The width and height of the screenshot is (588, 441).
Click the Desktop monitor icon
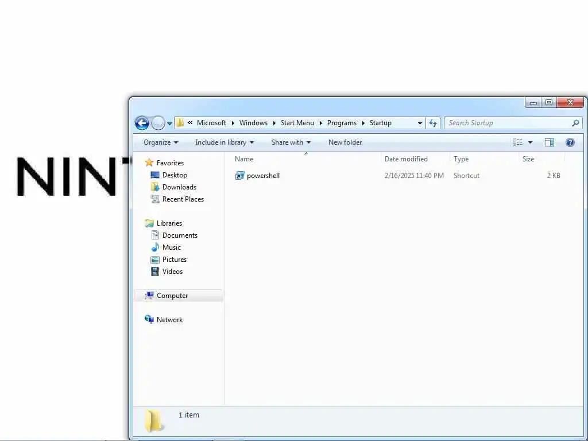[155, 175]
